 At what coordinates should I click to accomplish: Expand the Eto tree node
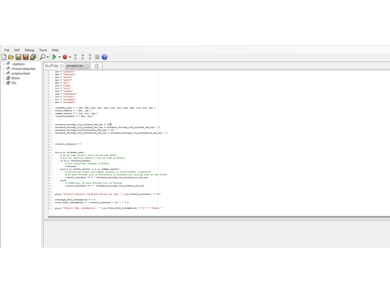[x=3, y=83]
